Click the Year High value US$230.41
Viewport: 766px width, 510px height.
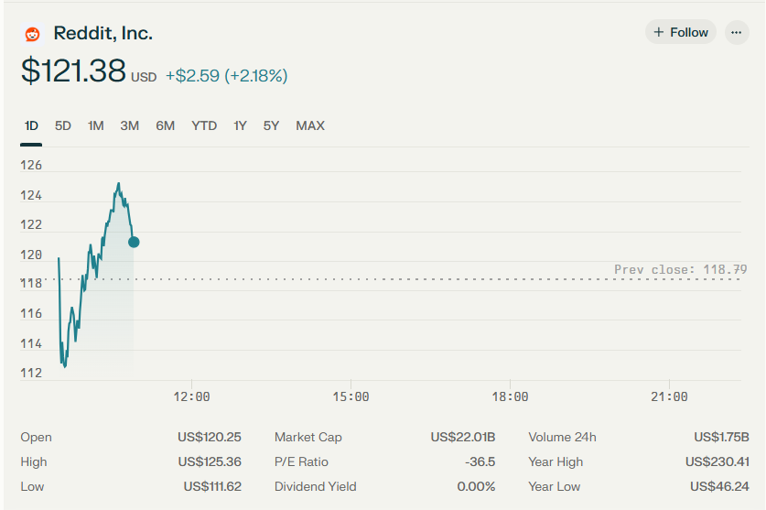click(717, 462)
